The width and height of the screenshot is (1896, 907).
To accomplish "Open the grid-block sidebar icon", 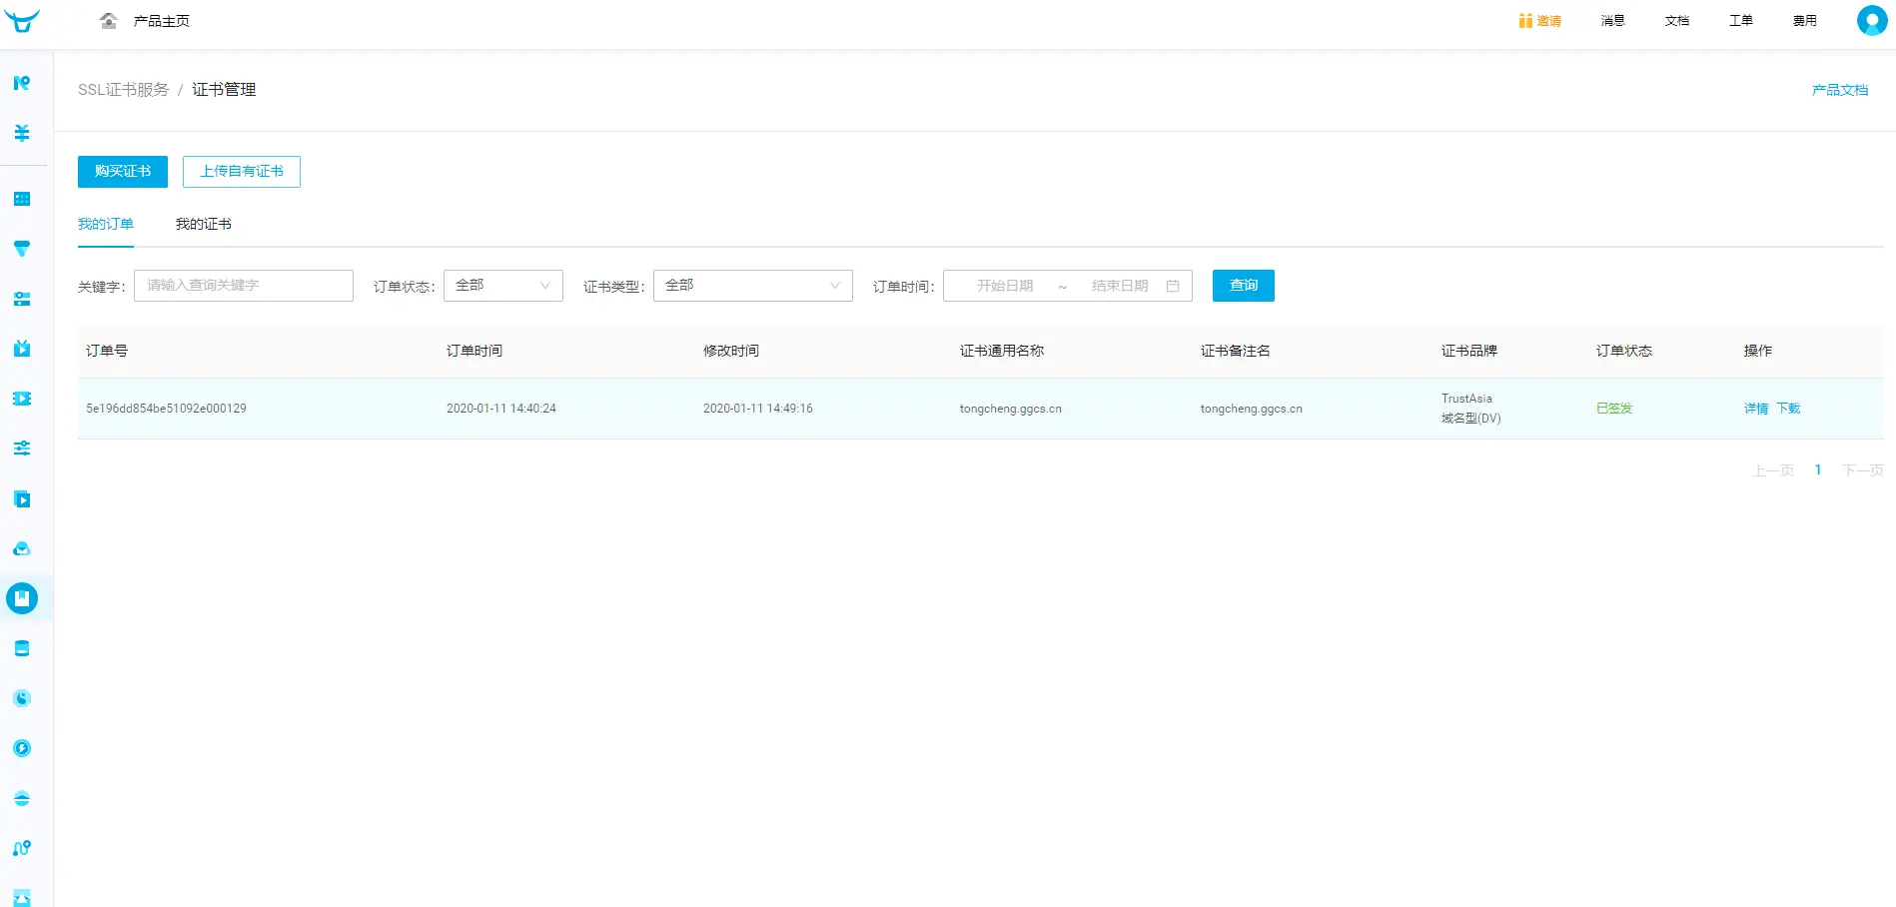I will click(x=22, y=199).
